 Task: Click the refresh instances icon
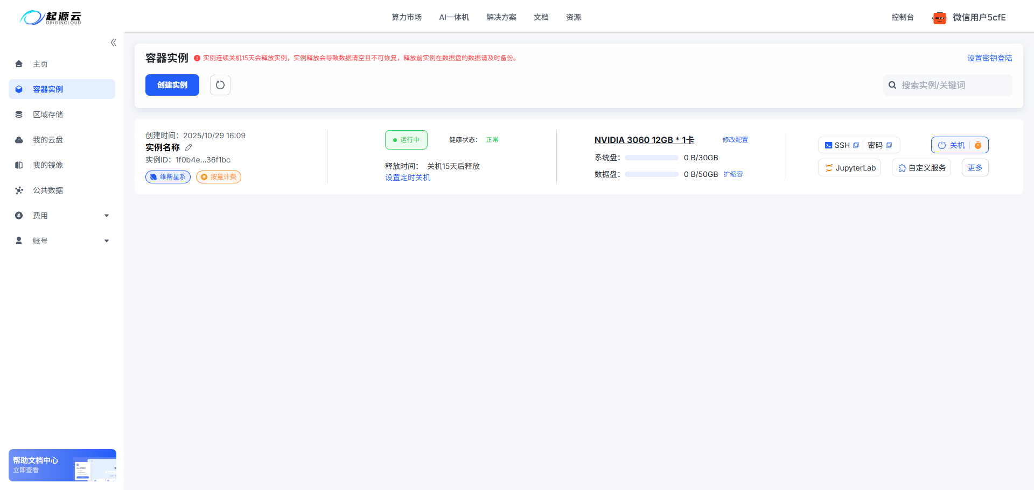[x=220, y=85]
